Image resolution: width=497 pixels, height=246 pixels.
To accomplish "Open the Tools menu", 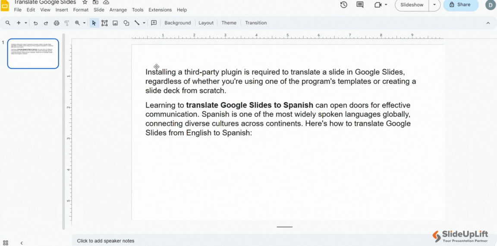I will click(x=138, y=10).
